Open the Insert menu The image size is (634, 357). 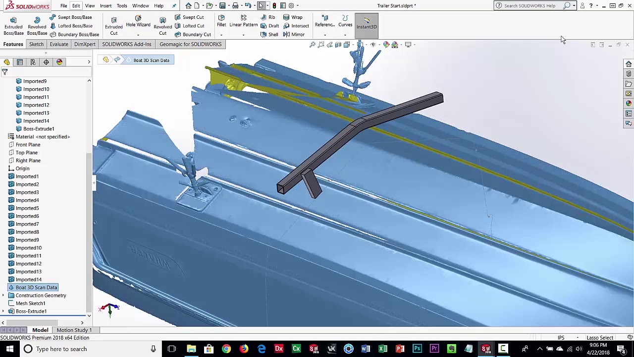coord(106,5)
